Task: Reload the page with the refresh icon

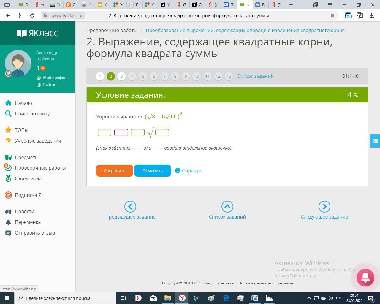Action: (32, 15)
